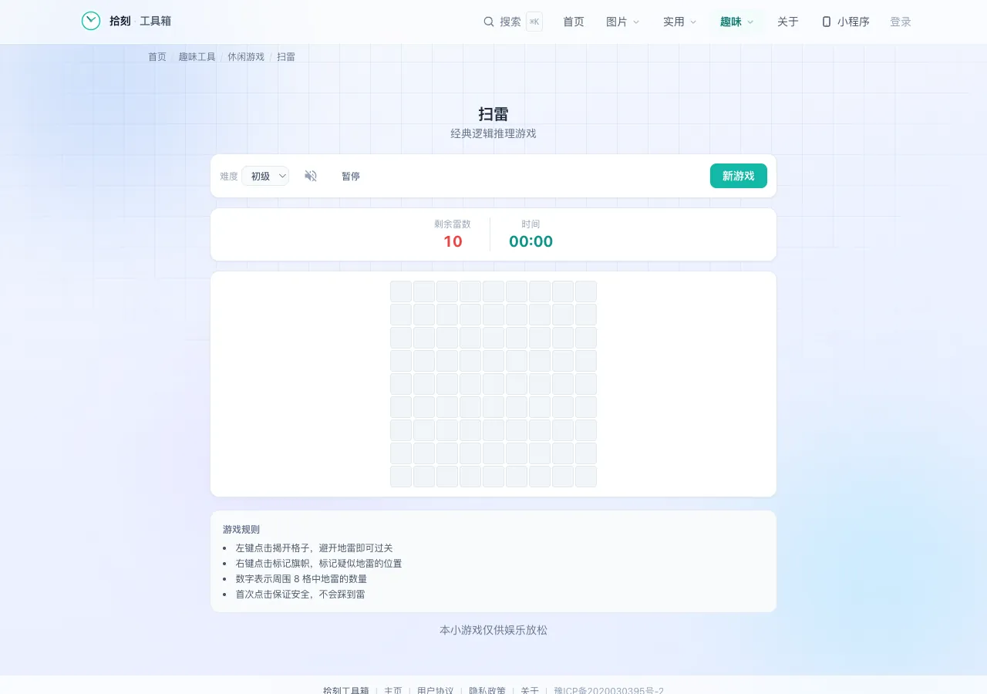This screenshot has width=987, height=694.
Task: Expand the 实用 navigation menu
Action: coord(680,22)
